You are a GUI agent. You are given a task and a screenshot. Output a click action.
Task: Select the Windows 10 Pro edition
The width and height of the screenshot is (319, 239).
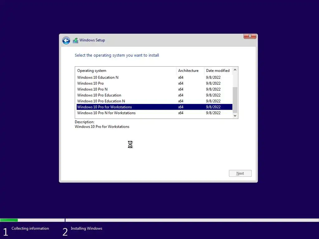155,83
